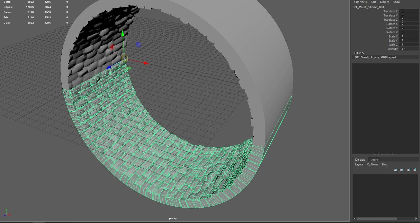This screenshot has height=223, width=420.
Task: Grab the blue Z-axis move arrow
Action: [x=109, y=67]
